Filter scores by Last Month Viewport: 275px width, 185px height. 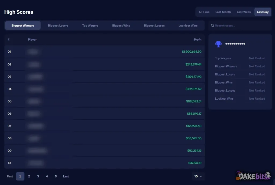pos(223,12)
